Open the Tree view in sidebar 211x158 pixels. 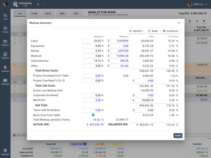click(x=5, y=17)
